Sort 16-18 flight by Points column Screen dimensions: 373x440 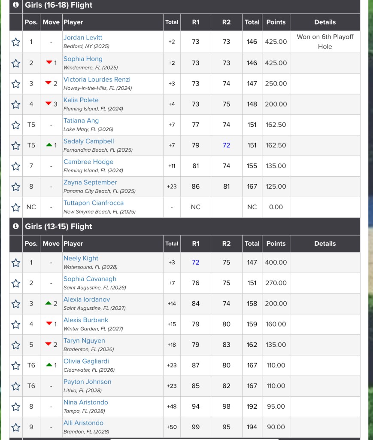point(276,22)
